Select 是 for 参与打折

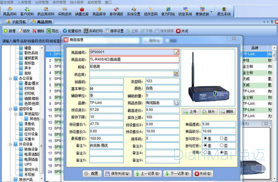[205, 145]
